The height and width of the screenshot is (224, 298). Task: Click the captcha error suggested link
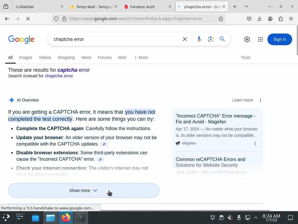[x=74, y=70]
